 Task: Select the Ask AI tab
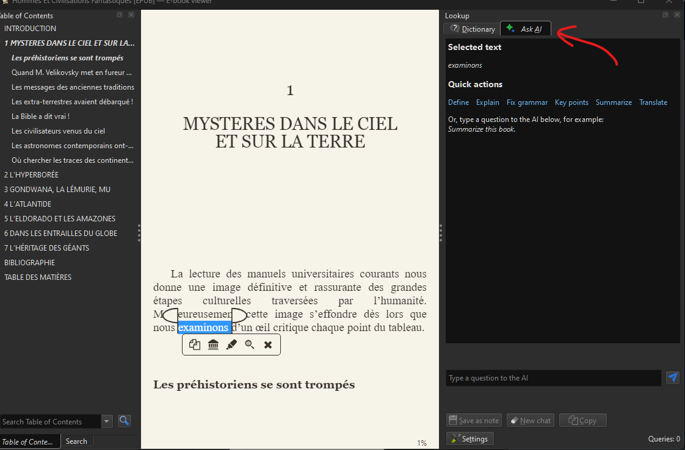tap(525, 29)
